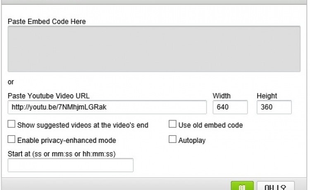Click the Paste Embed Code text area
The width and height of the screenshot is (310, 190).
tap(154, 49)
